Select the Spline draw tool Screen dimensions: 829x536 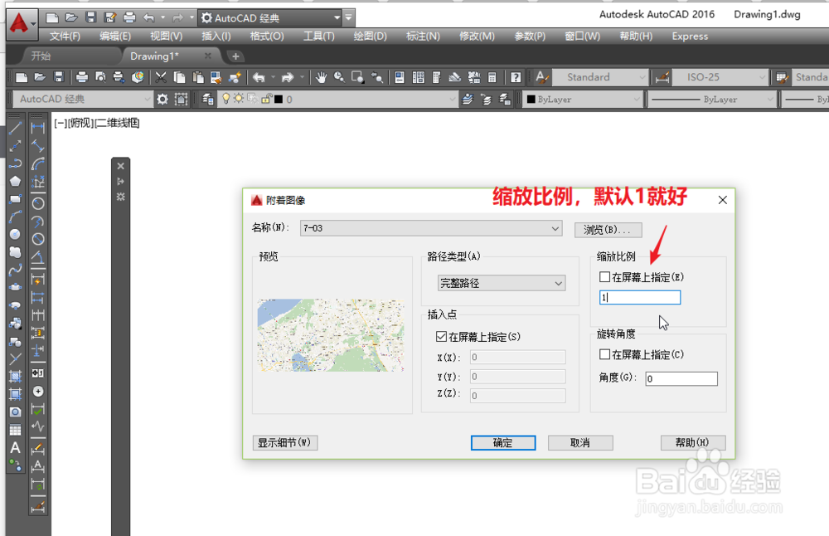point(15,270)
